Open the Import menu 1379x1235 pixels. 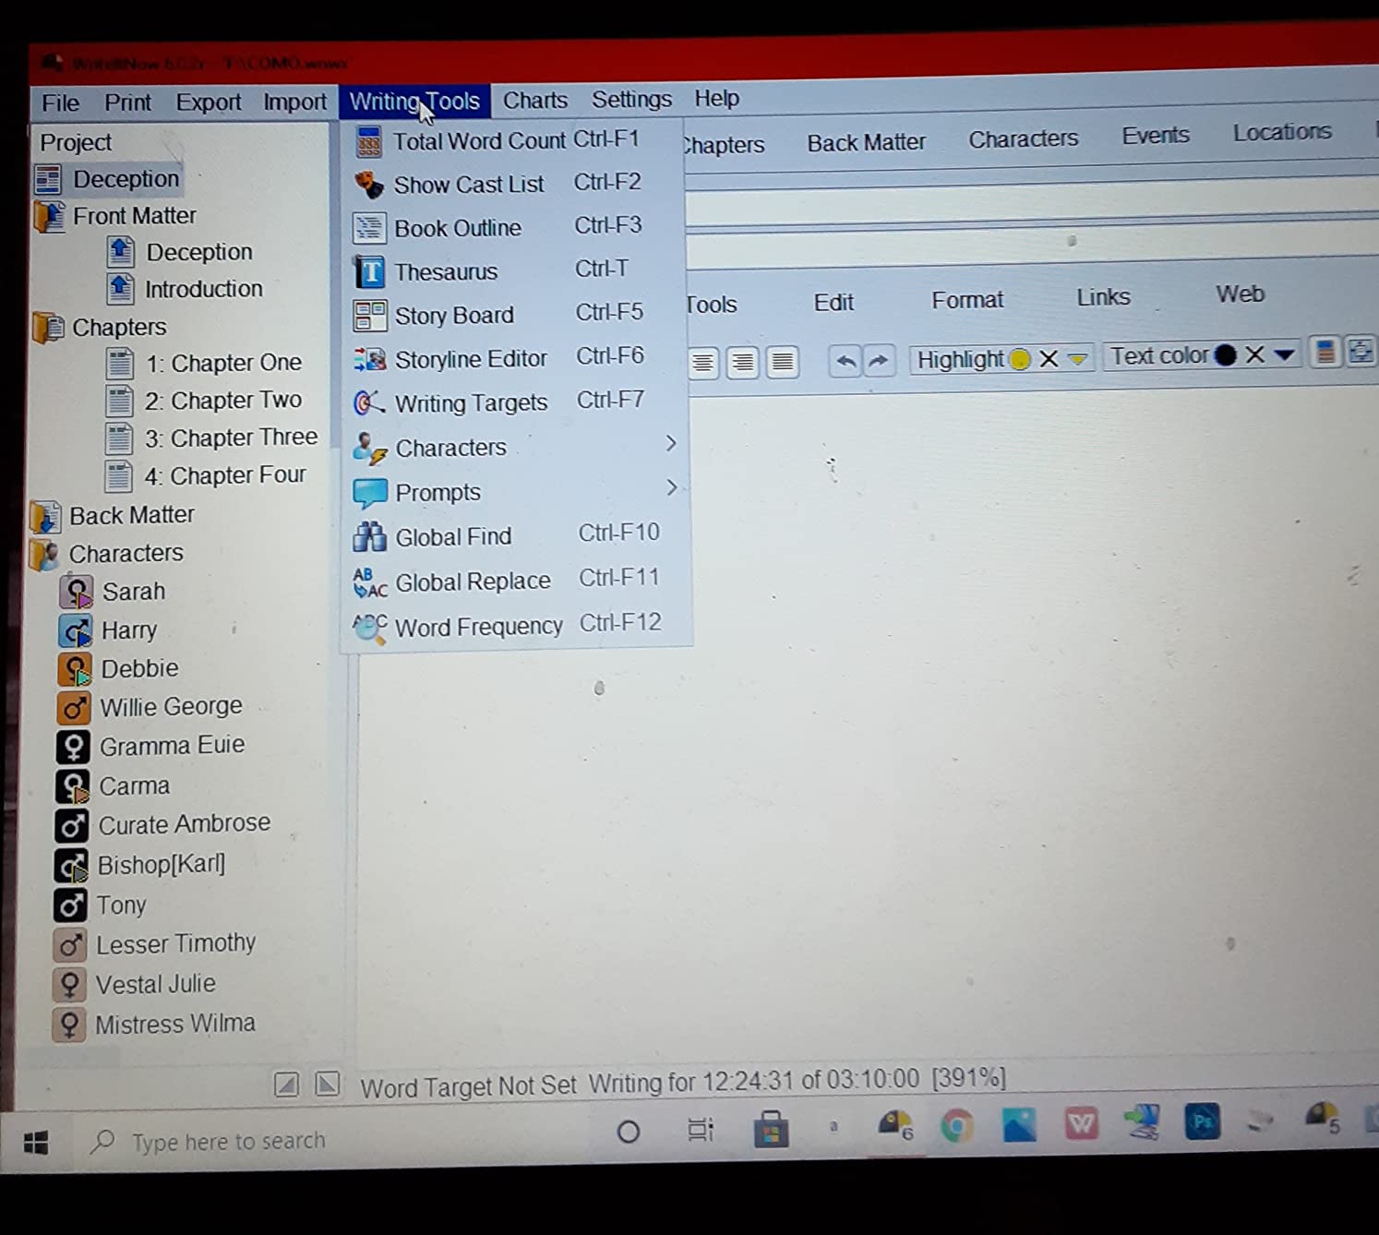click(294, 102)
